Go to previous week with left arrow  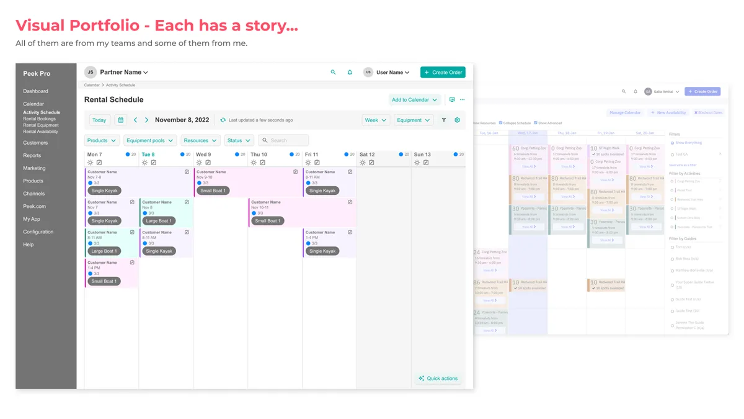click(x=135, y=120)
